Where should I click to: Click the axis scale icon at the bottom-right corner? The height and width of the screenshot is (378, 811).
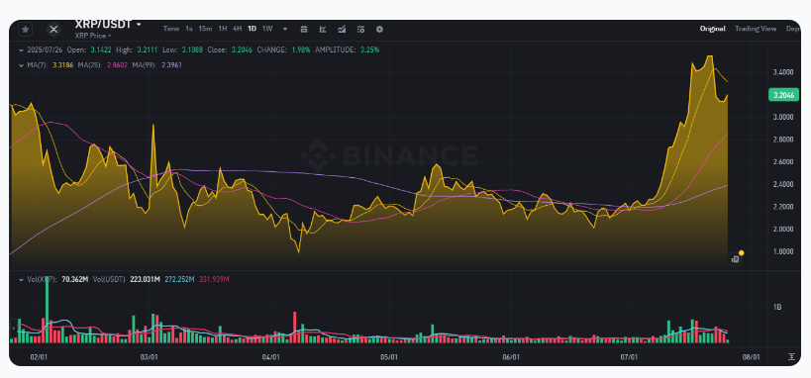click(792, 357)
